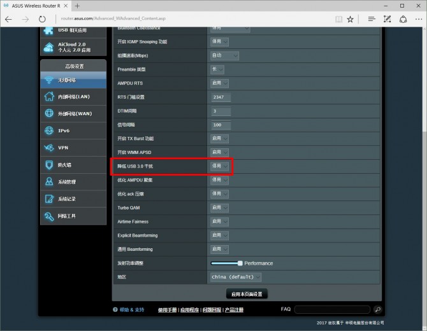Open the 使用手册 manual link

pyautogui.click(x=167, y=310)
